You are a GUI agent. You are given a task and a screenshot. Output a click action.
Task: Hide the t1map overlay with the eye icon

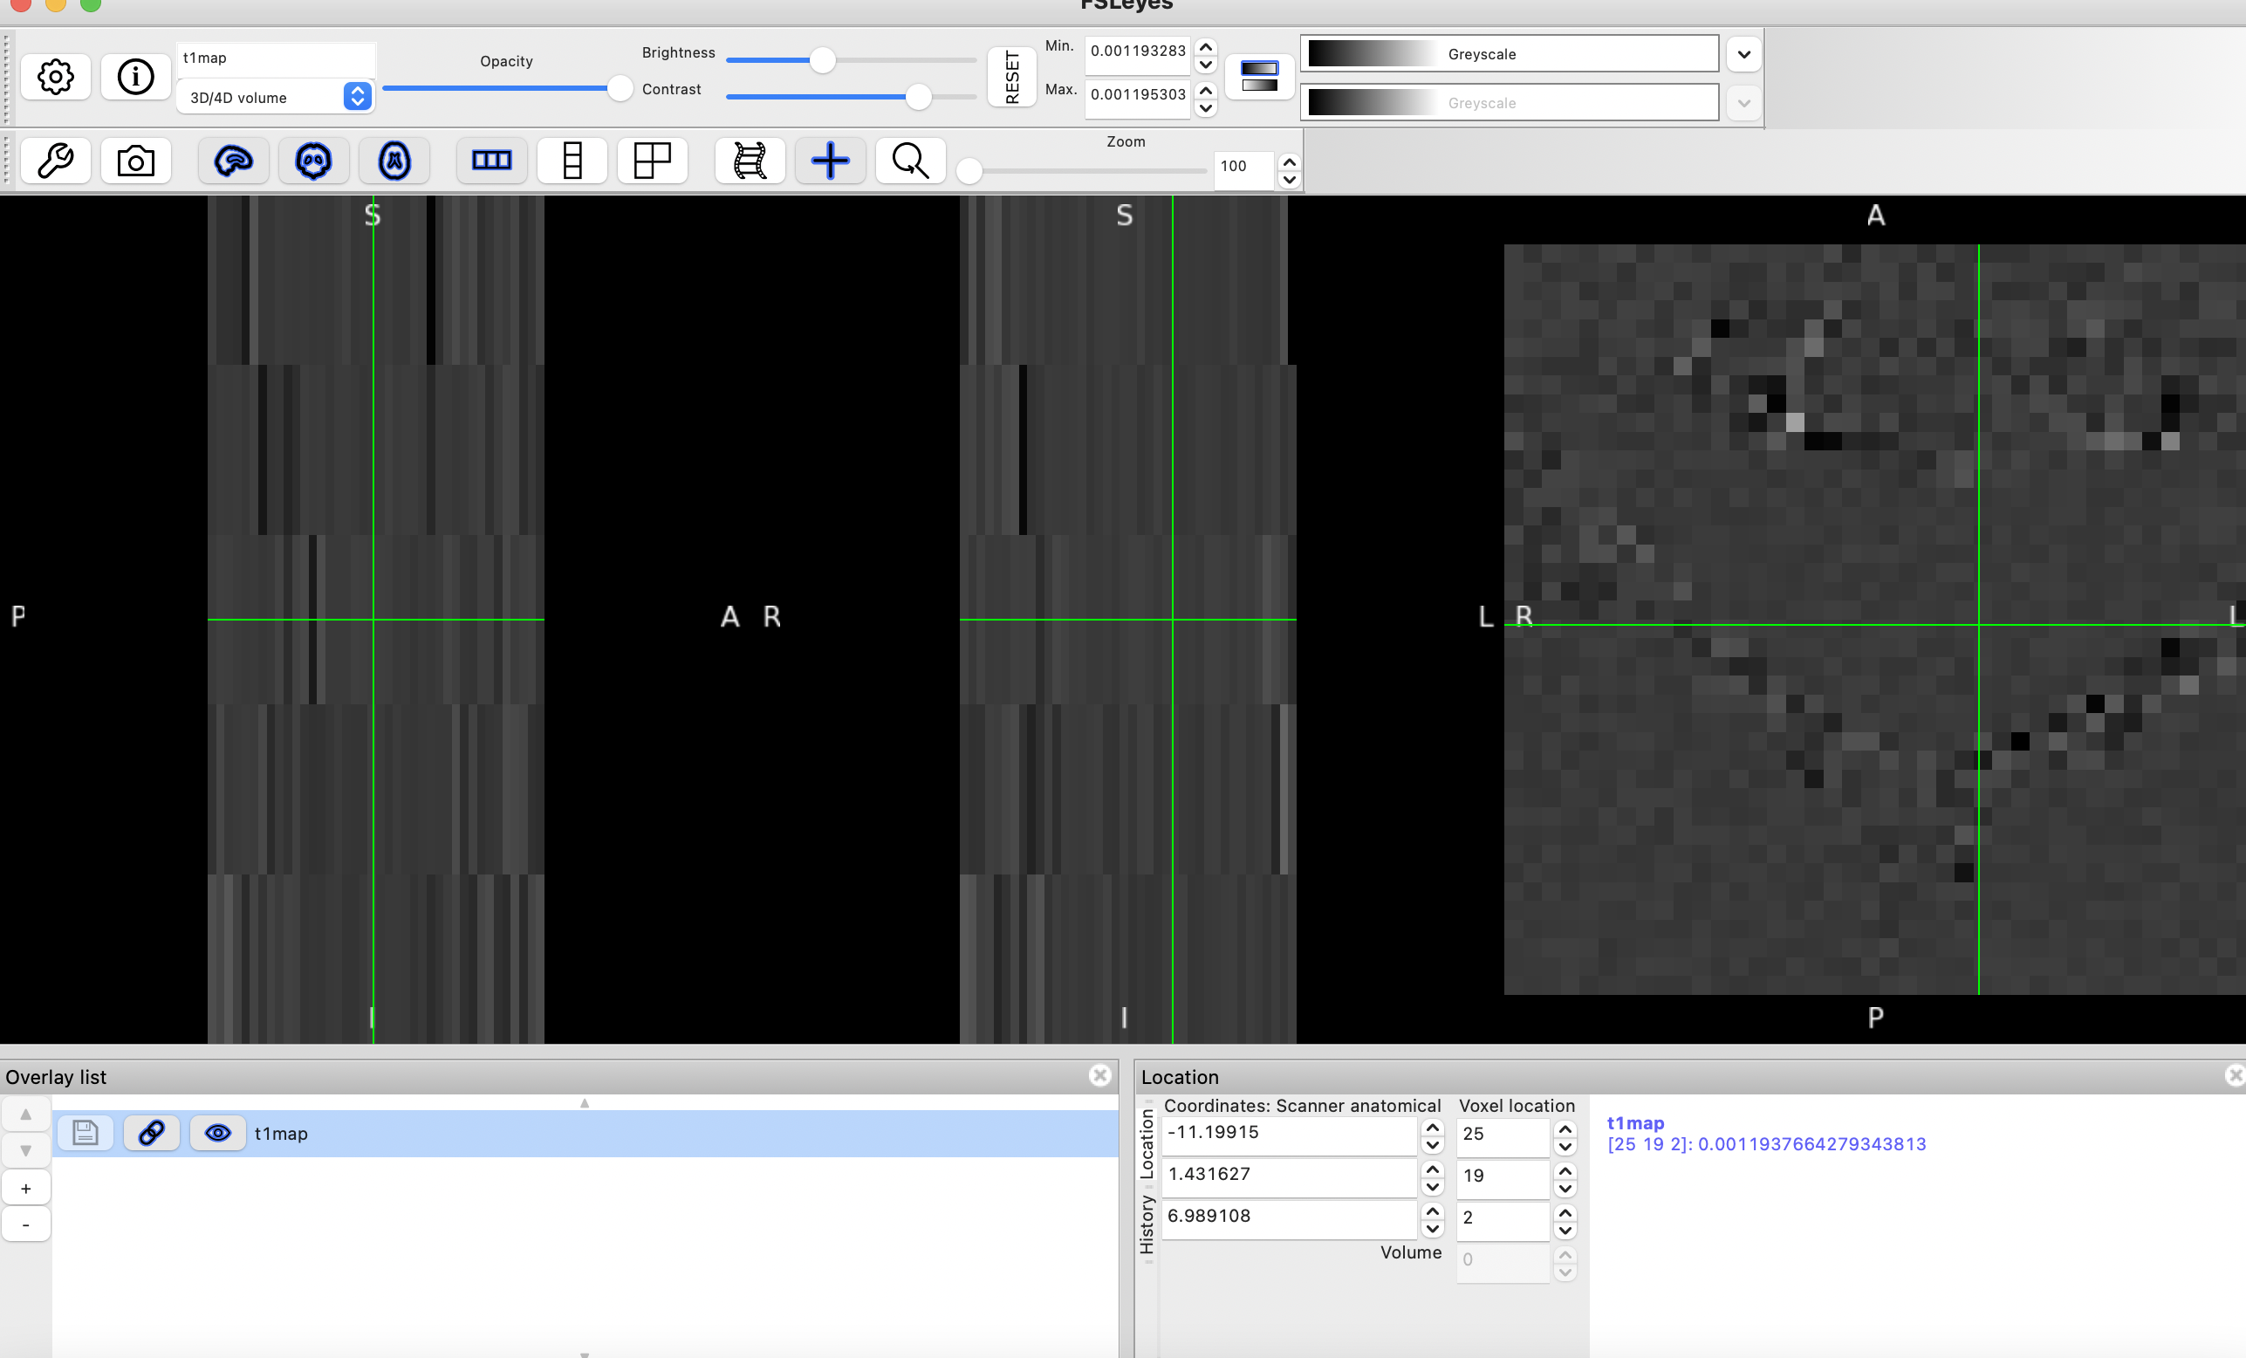[x=218, y=1133]
